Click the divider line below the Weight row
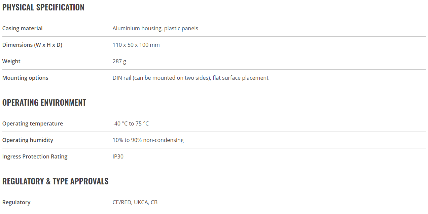Viewport: 428px width, 214px height. (214, 69)
